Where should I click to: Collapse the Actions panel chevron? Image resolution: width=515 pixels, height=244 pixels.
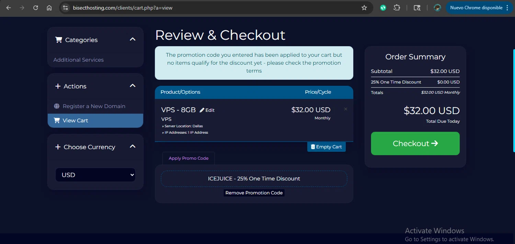(x=133, y=86)
